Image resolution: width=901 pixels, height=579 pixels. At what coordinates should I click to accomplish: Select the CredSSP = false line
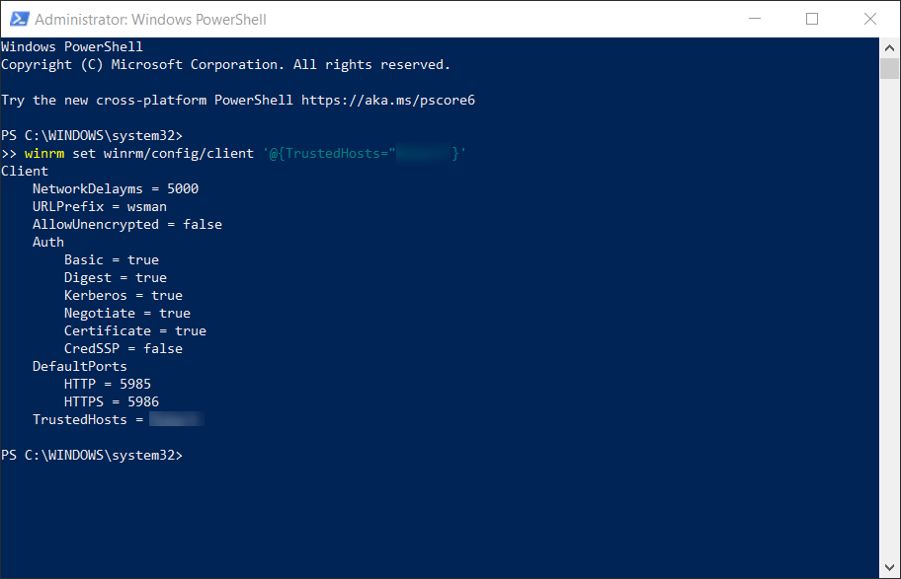pos(124,348)
